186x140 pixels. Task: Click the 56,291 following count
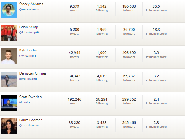click(102, 99)
